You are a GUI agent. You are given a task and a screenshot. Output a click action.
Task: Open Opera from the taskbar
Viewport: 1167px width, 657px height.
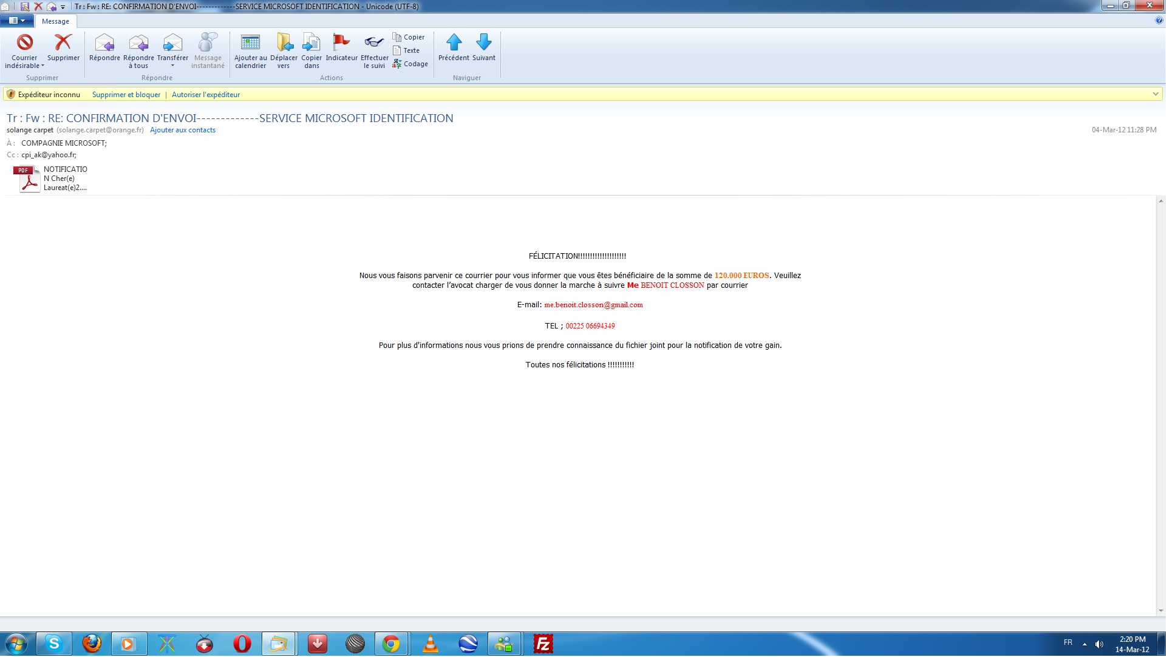click(x=242, y=644)
